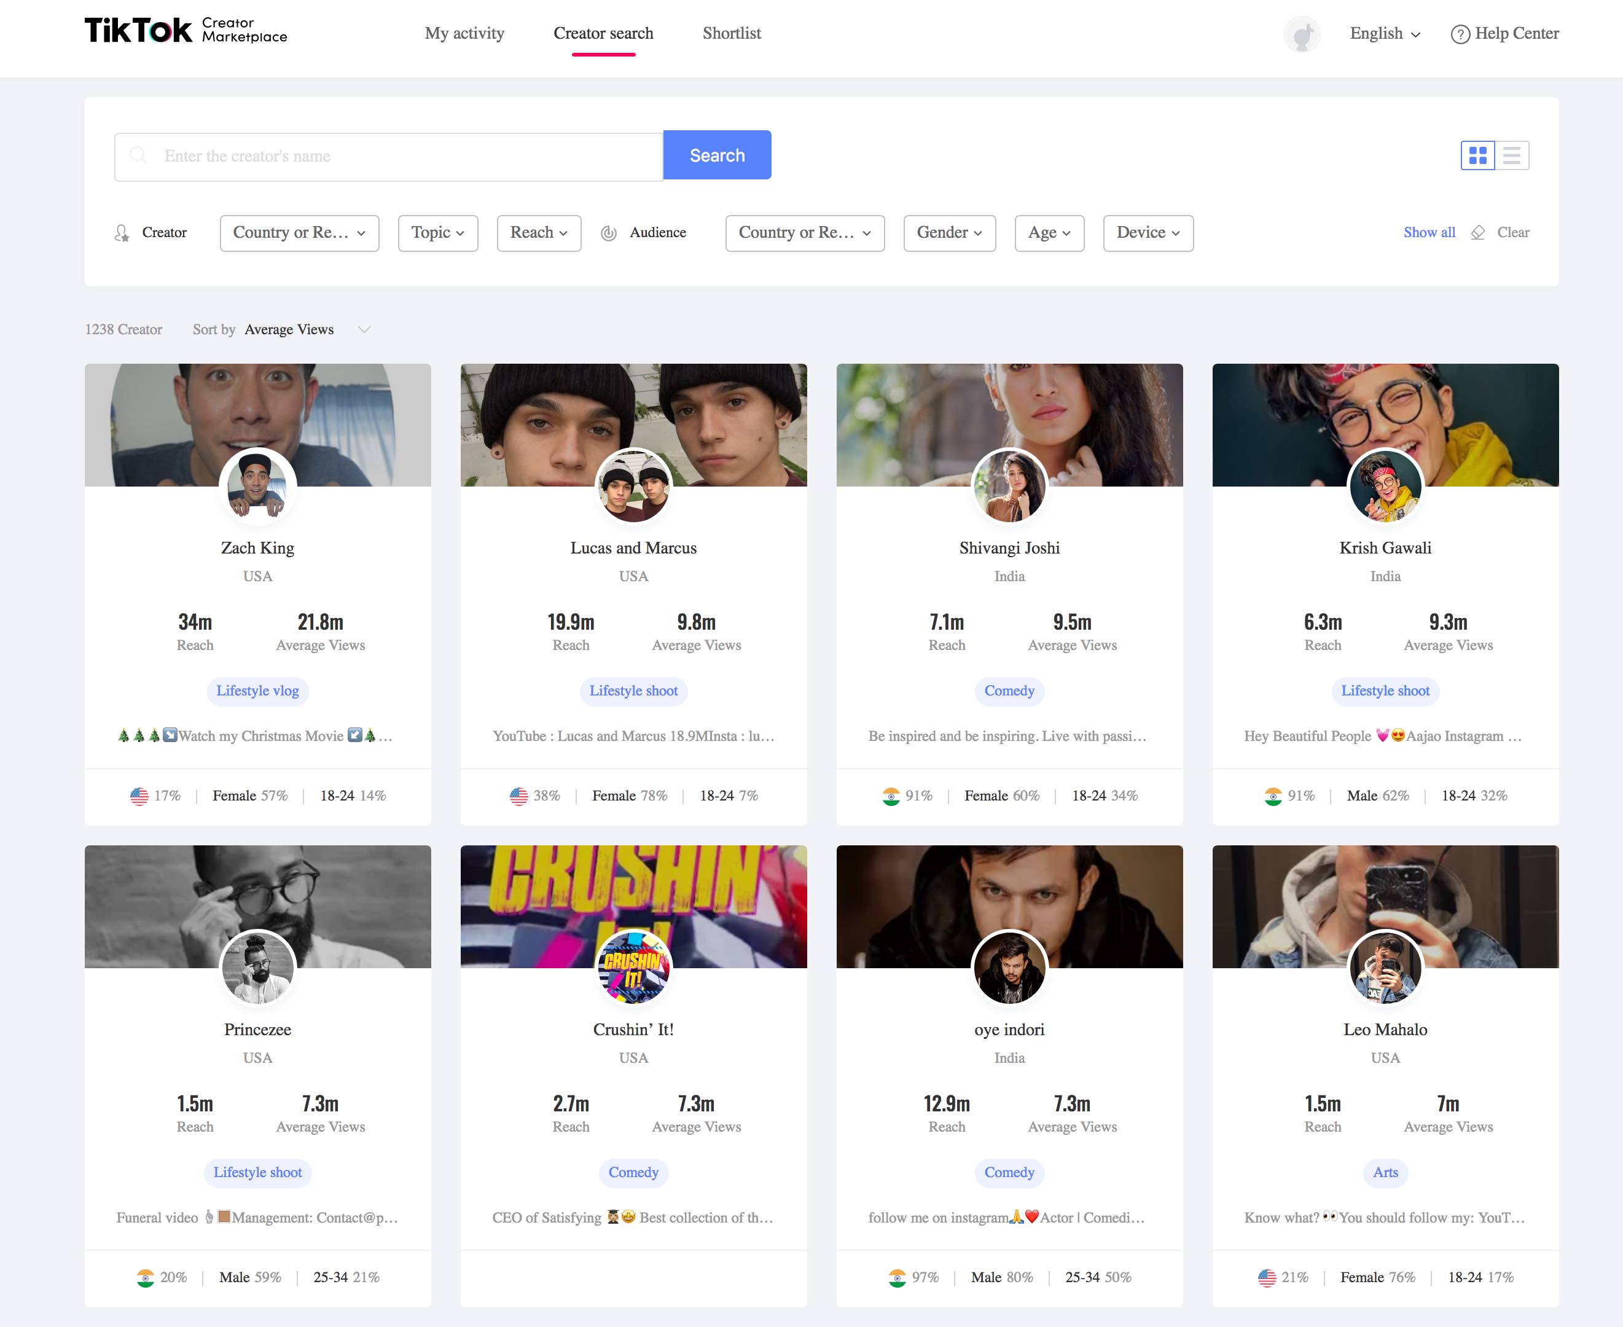Viewport: 1623px width, 1327px height.
Task: Go to My activity tab
Action: [x=464, y=34]
